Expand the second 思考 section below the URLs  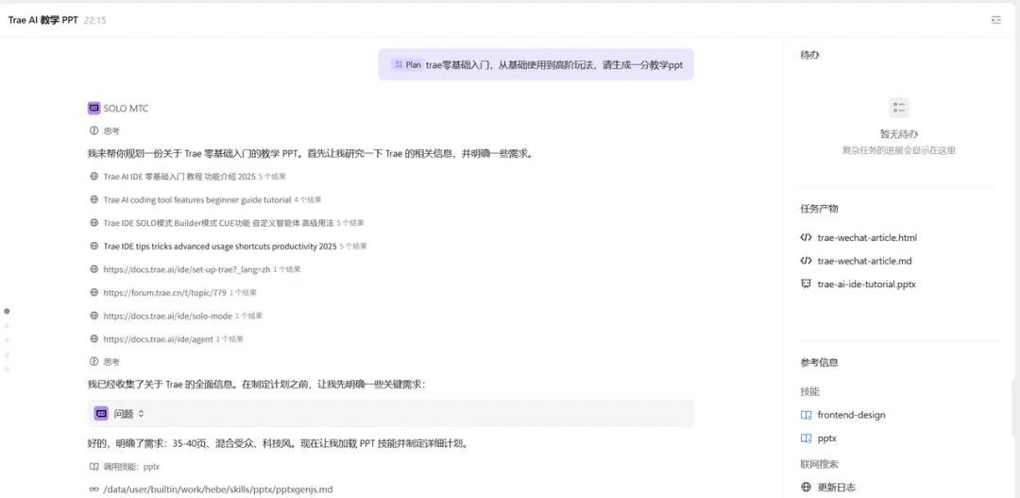(x=105, y=361)
